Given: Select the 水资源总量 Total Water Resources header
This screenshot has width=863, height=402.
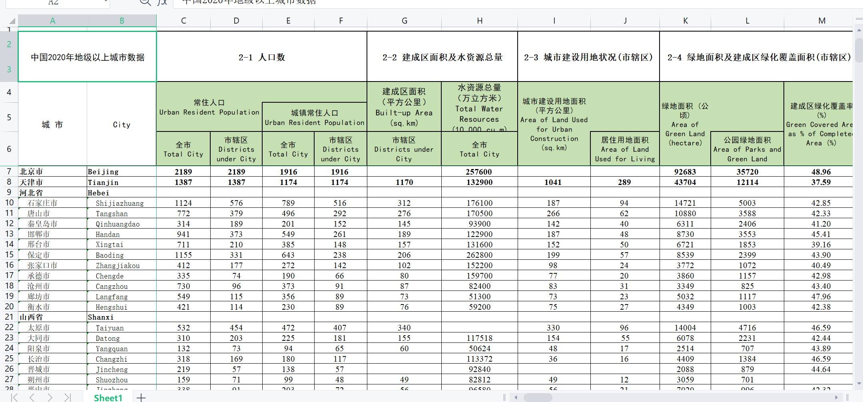Looking at the screenshot, I should [x=480, y=107].
